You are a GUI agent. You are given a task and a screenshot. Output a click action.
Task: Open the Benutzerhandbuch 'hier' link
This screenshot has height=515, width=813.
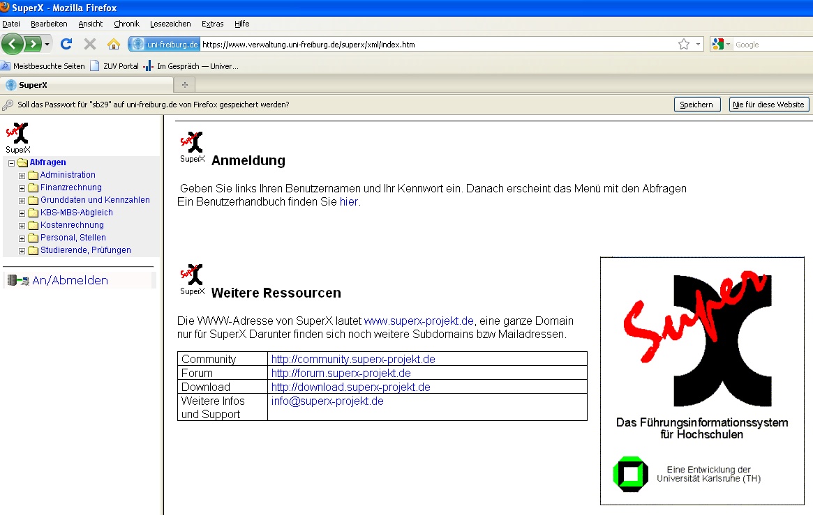pyautogui.click(x=348, y=201)
